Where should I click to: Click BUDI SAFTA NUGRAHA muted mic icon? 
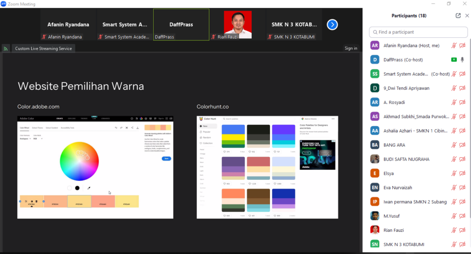pos(454,159)
